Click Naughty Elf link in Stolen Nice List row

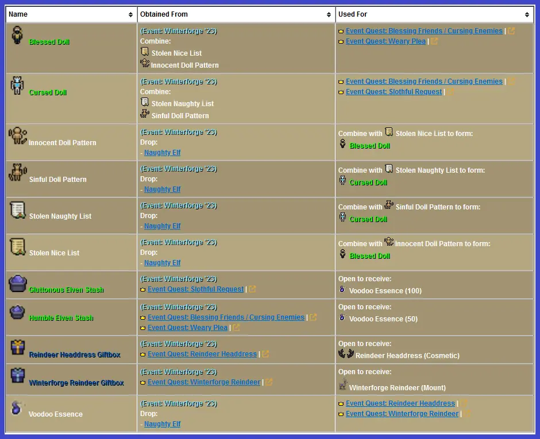pos(163,263)
